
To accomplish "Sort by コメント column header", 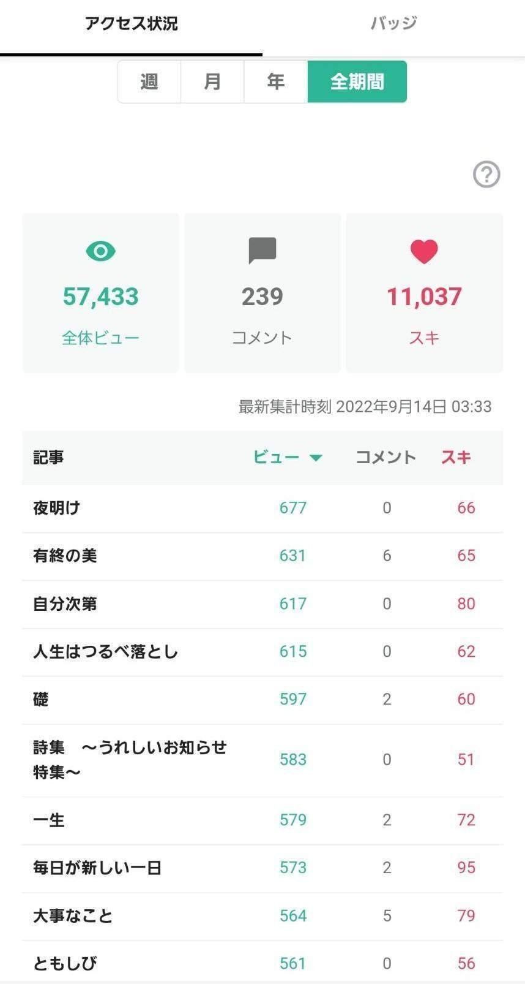I will 385,457.
